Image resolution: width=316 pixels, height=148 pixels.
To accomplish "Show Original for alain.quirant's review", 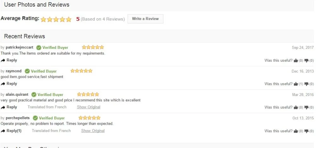I will click(x=88, y=107).
